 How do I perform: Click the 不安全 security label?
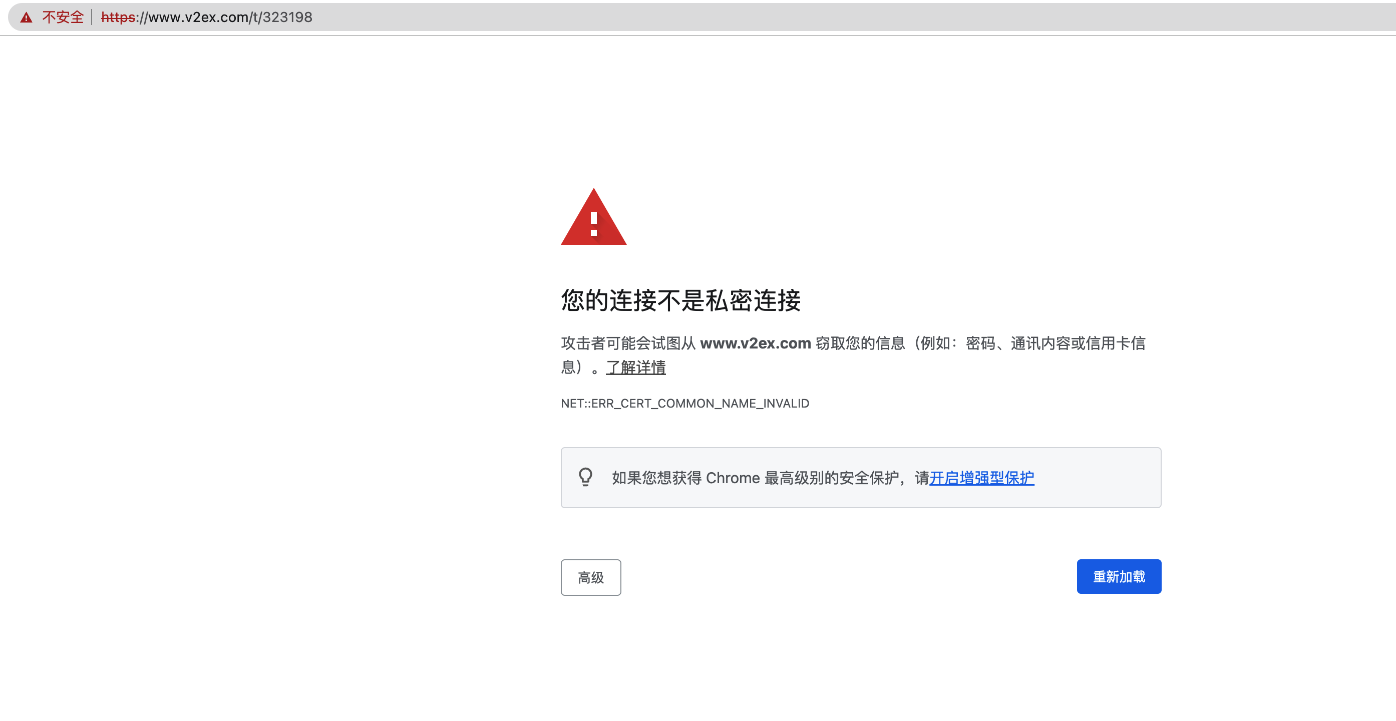pyautogui.click(x=63, y=18)
